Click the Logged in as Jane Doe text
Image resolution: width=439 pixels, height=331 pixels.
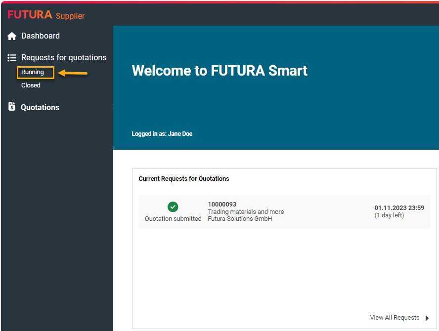pyautogui.click(x=162, y=134)
